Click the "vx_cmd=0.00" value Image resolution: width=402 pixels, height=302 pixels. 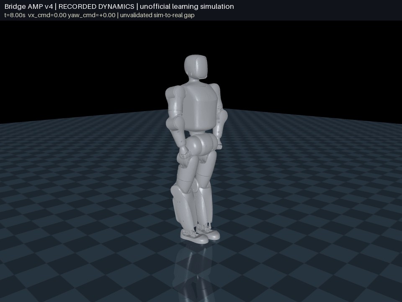point(47,15)
